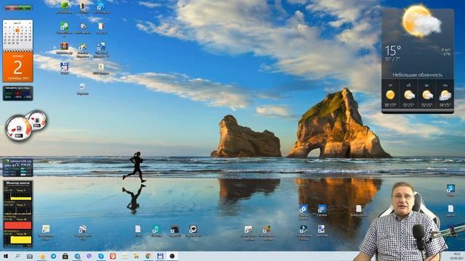The height and width of the screenshot is (261, 465).
Task: Open the Windows Start menu
Action: coord(5,256)
